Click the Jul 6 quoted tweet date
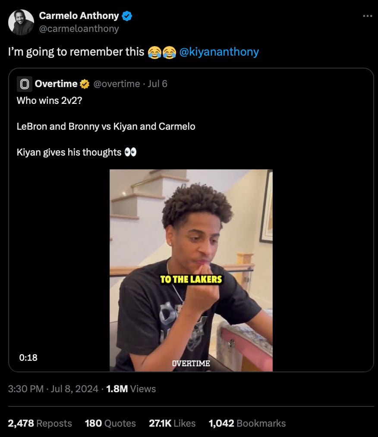Viewport: 378px width, 437px height. click(x=157, y=84)
